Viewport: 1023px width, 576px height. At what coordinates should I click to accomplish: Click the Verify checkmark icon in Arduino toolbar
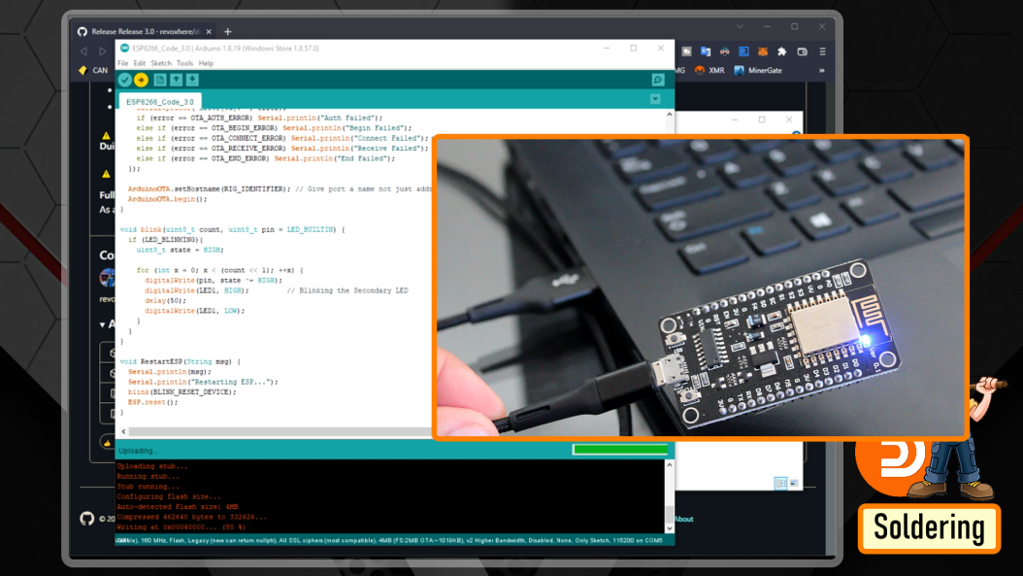(125, 80)
